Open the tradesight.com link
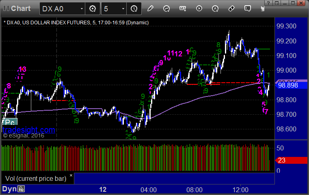Image resolution: width=309 pixels, height=195 pixels. pyautogui.click(x=29, y=130)
